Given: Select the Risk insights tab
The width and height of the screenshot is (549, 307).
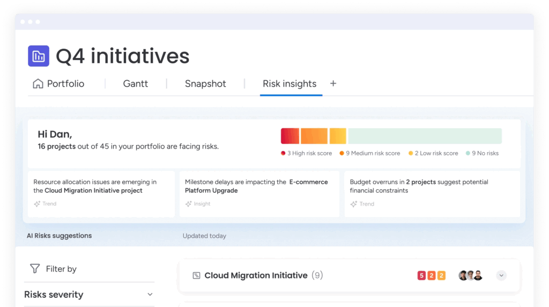Looking at the screenshot, I should point(290,84).
